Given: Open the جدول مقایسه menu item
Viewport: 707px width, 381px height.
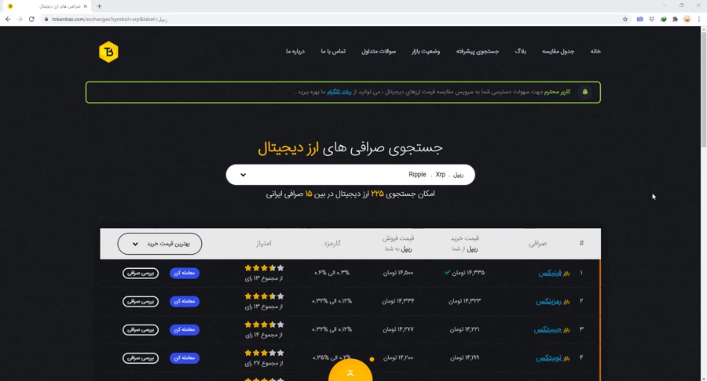Looking at the screenshot, I should pos(558,51).
